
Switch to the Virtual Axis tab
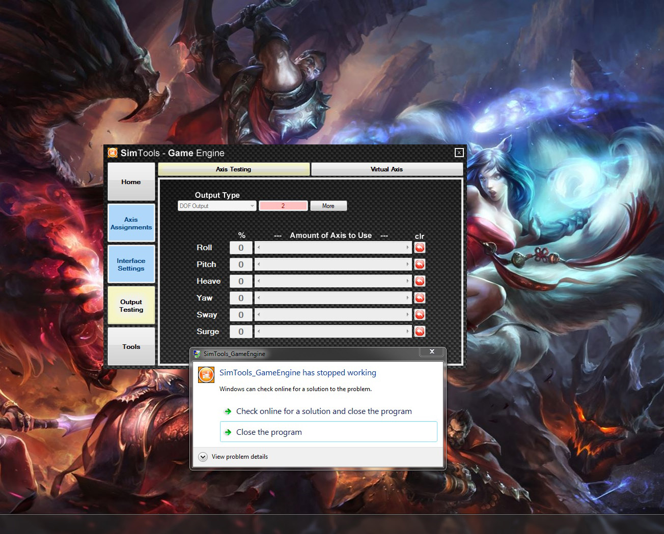(387, 169)
